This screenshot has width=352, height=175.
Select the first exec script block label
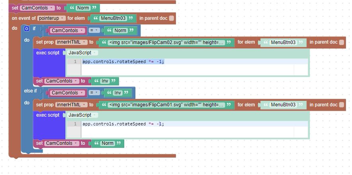point(48,53)
